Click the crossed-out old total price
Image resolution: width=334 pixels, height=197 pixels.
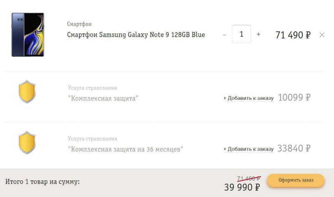click(249, 179)
